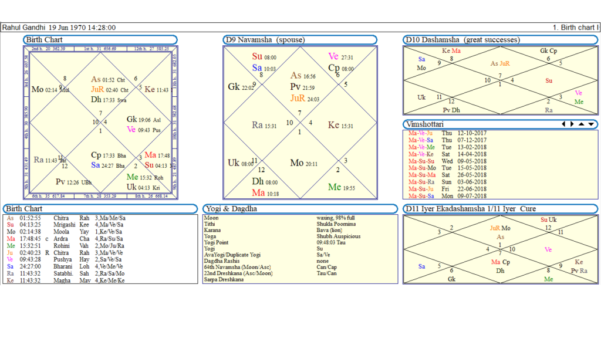Select the D9 Navamsha (spouse) panel title
Screen dimensions: 601x338
click(300, 40)
